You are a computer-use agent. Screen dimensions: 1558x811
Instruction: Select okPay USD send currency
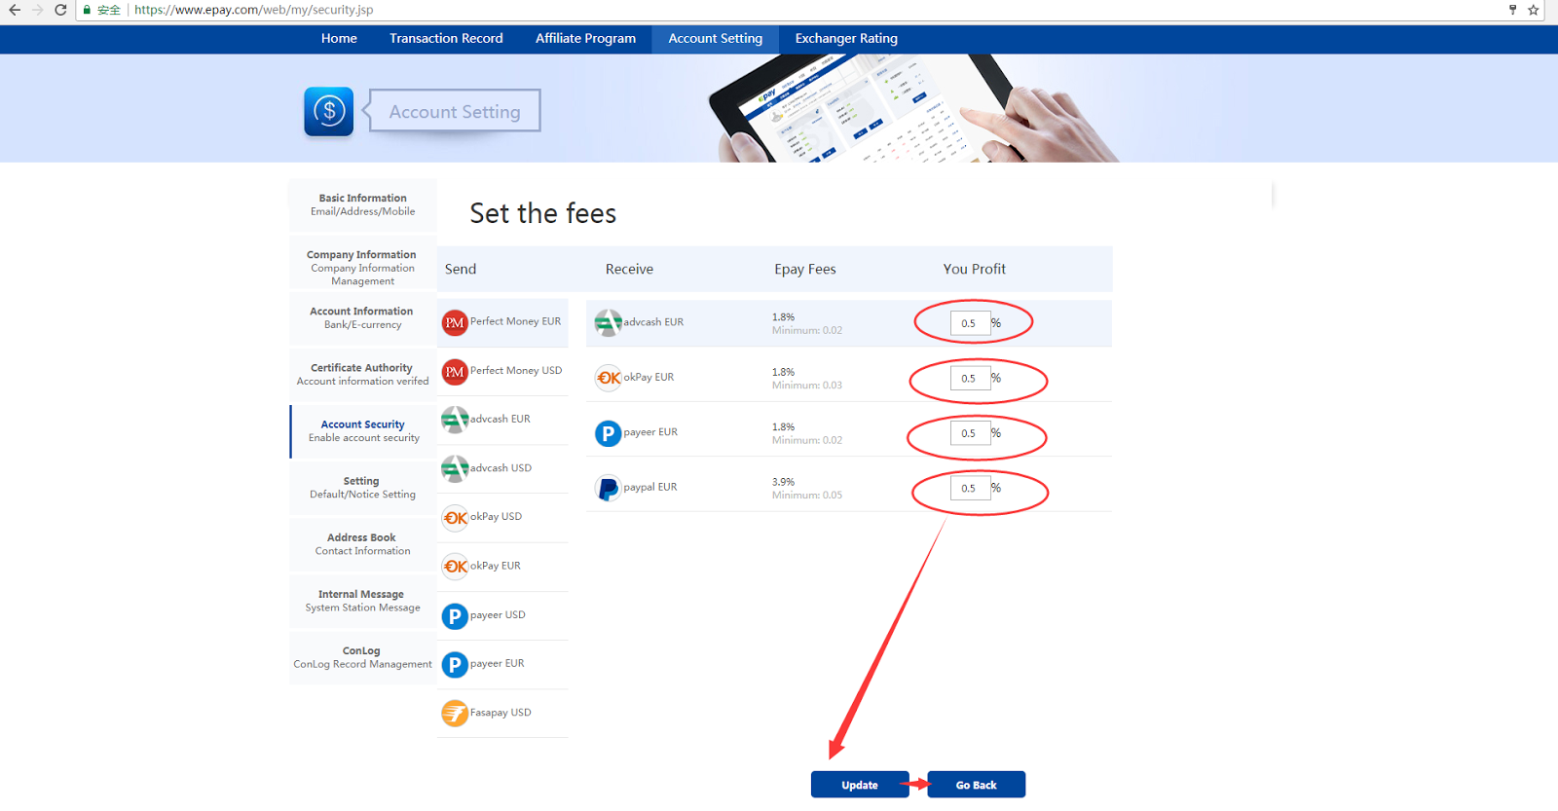point(502,517)
